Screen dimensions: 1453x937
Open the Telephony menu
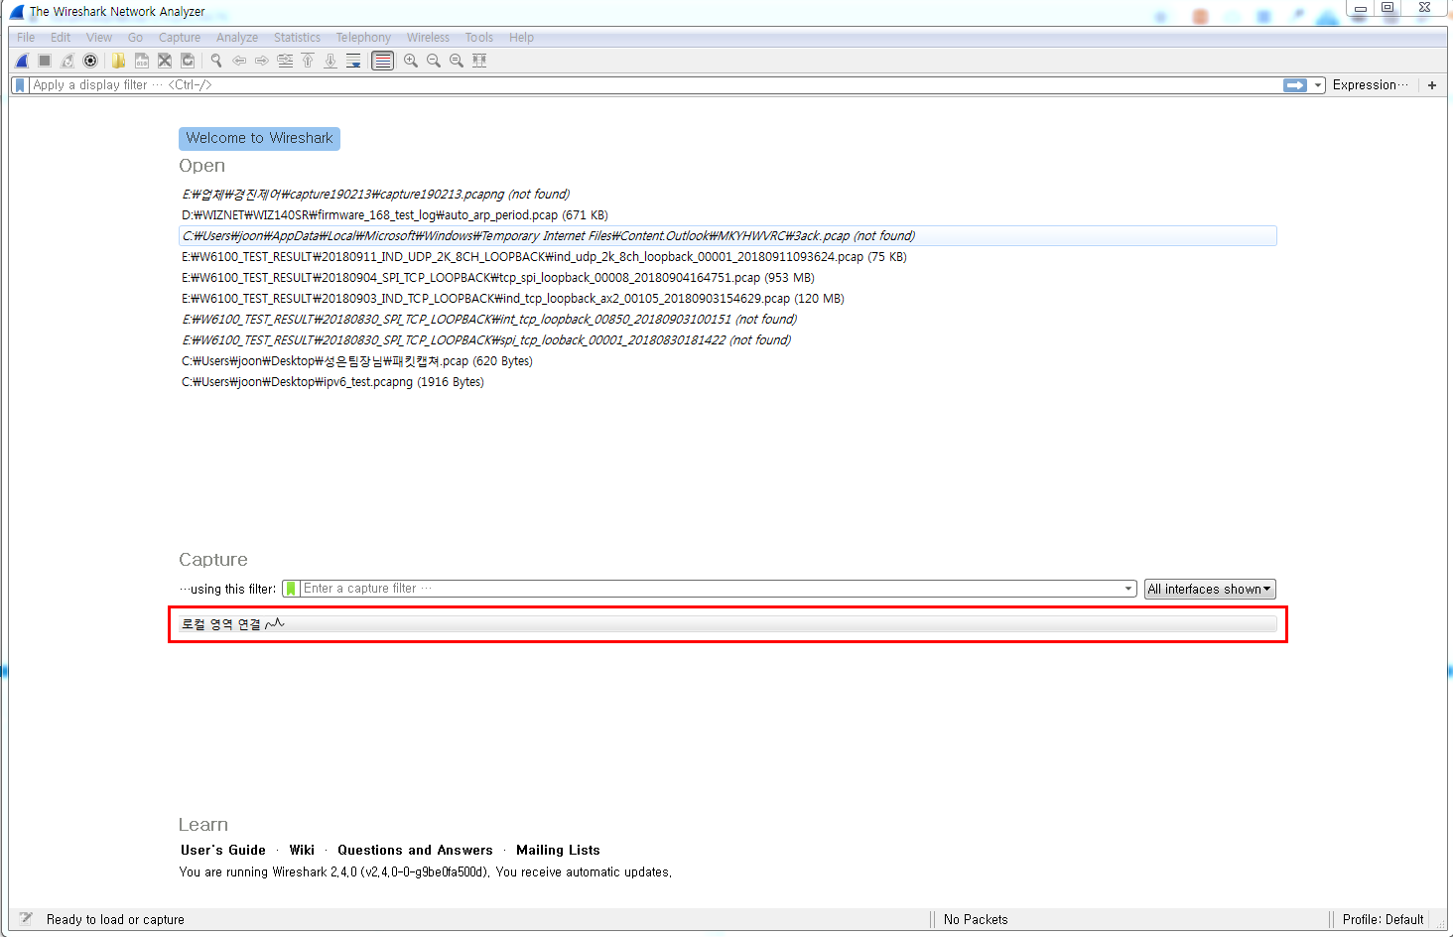[x=363, y=38]
